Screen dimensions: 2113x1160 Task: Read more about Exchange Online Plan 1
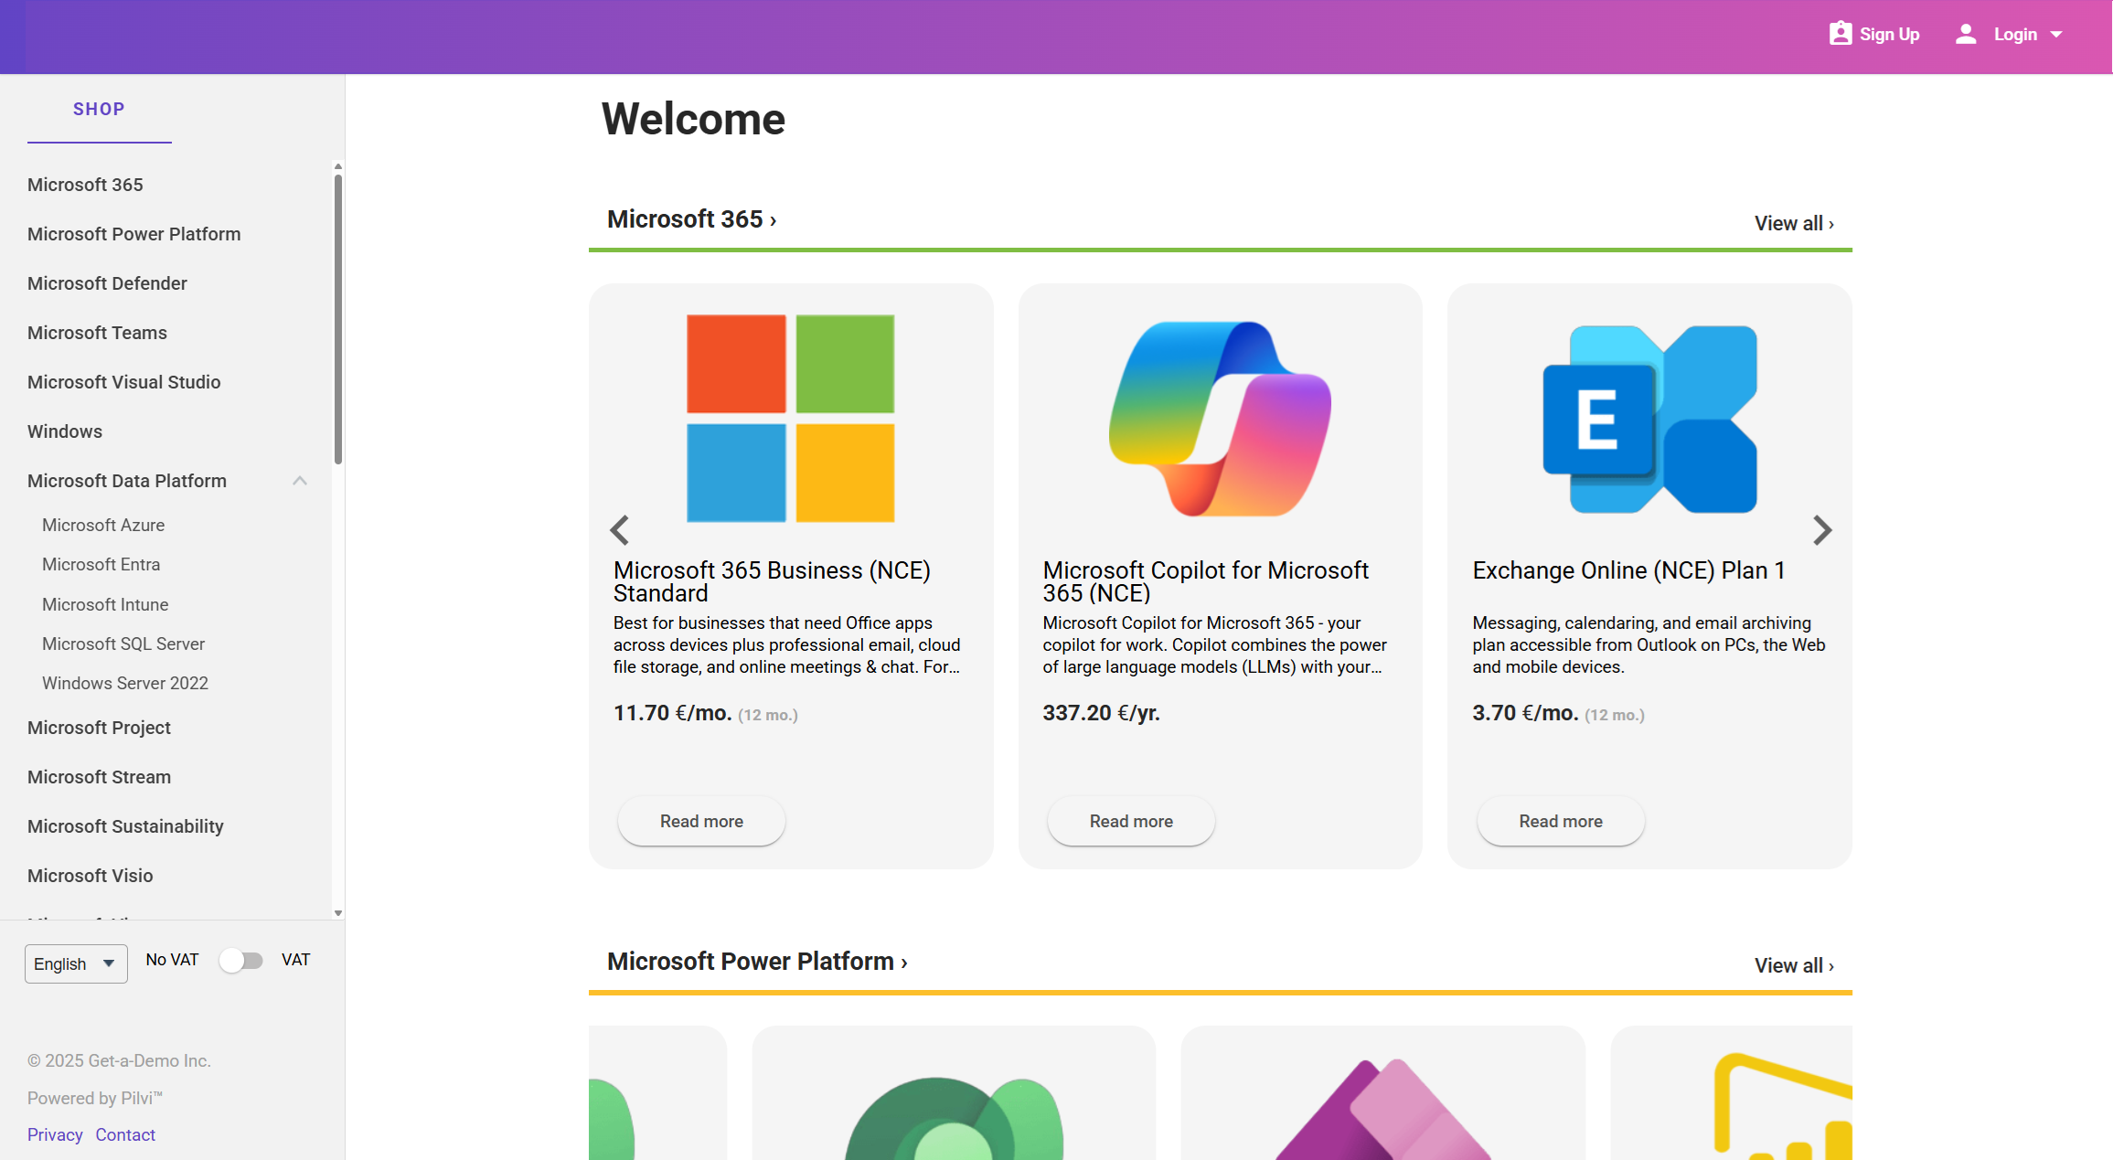click(1561, 821)
